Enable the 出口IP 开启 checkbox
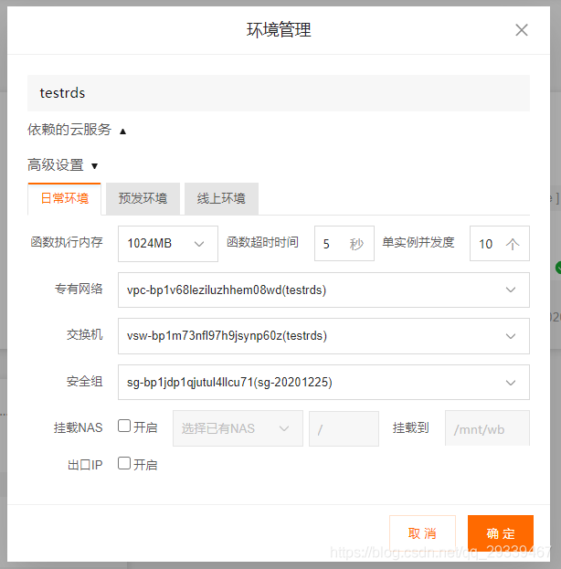Viewport: 561px width, 569px height. click(124, 463)
